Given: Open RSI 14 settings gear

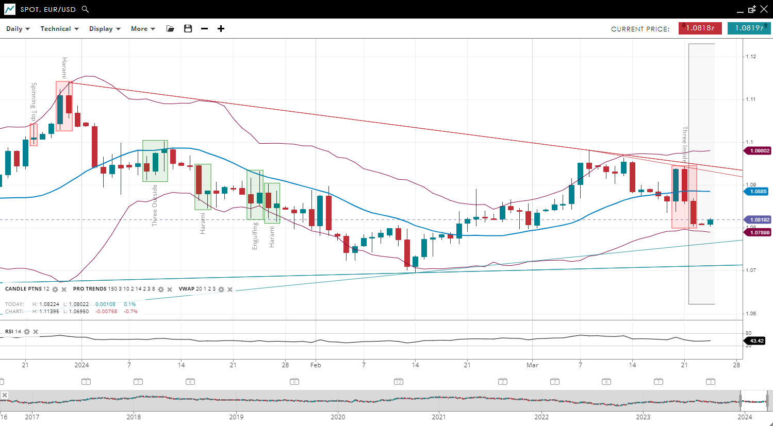Looking at the screenshot, I should coord(27,332).
